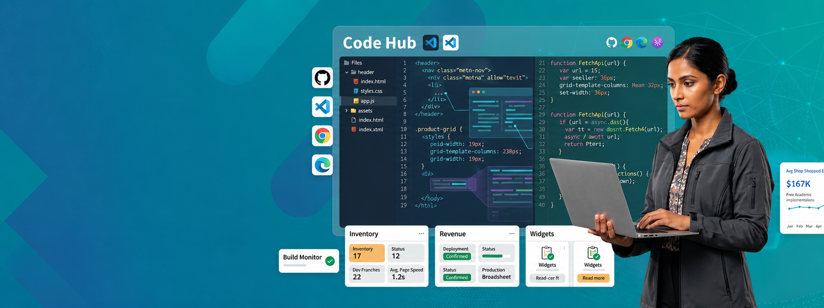Select app.js in the file tree

(369, 101)
